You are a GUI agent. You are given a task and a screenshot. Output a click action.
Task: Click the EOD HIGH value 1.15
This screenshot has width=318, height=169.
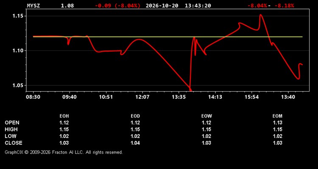coord(135,129)
